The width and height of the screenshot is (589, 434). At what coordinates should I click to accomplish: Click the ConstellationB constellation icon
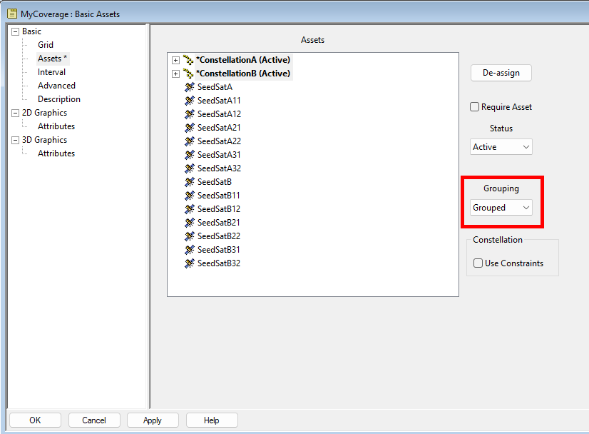click(188, 74)
